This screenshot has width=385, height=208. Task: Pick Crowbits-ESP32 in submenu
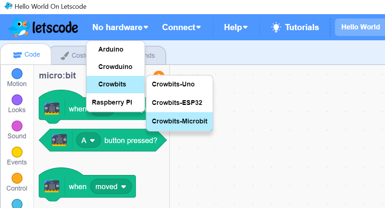pyautogui.click(x=180, y=103)
